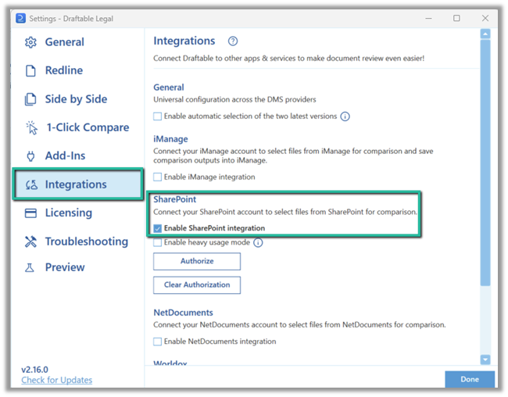Click the Done button
This screenshot has height=397, width=508.
tap(470, 379)
